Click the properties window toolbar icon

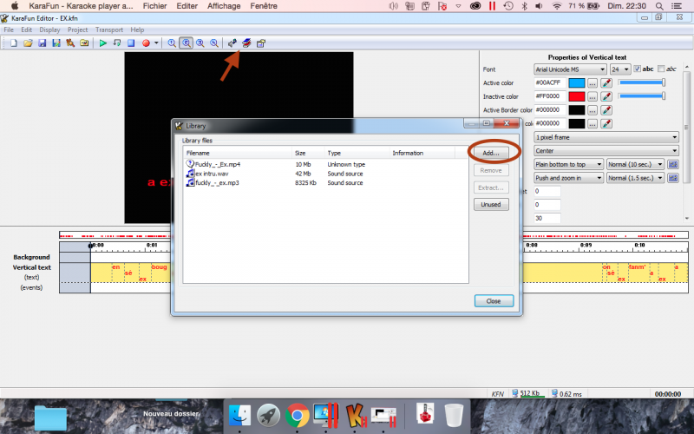pyautogui.click(x=261, y=43)
